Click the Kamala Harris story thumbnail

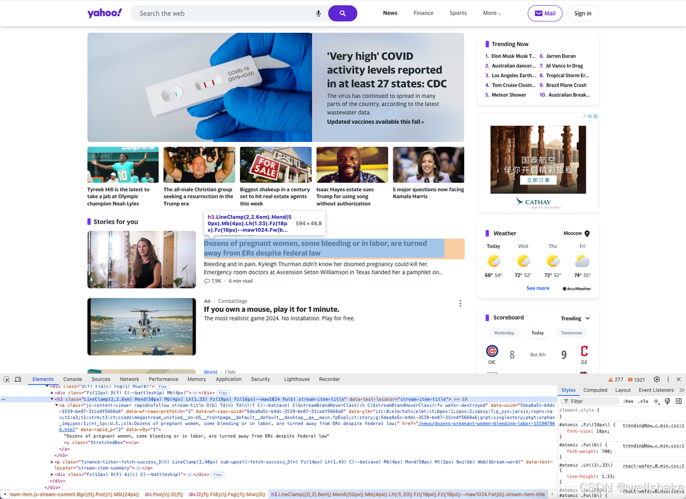[x=428, y=165]
